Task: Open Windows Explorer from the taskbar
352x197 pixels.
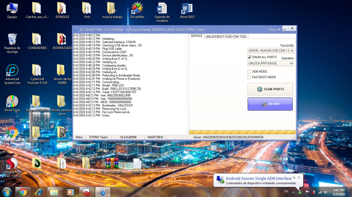Action: click(x=55, y=192)
